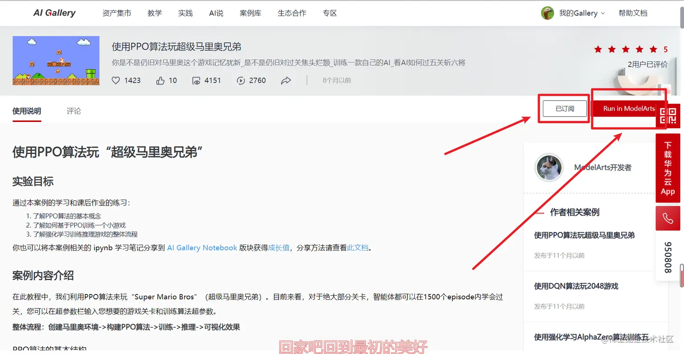684x354 pixels.
Task: Open the AI说 menu item
Action: [216, 13]
